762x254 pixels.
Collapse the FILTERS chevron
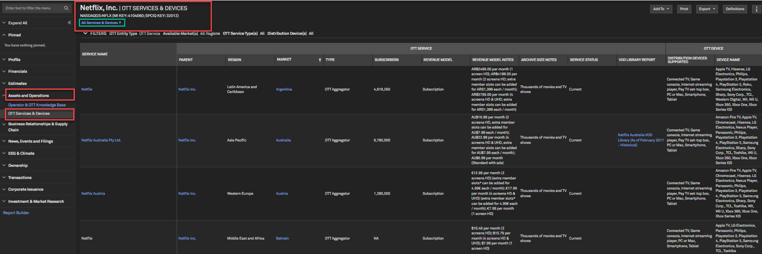point(85,34)
